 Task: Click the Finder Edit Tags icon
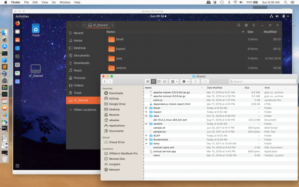pyautogui.click(x=206, y=82)
